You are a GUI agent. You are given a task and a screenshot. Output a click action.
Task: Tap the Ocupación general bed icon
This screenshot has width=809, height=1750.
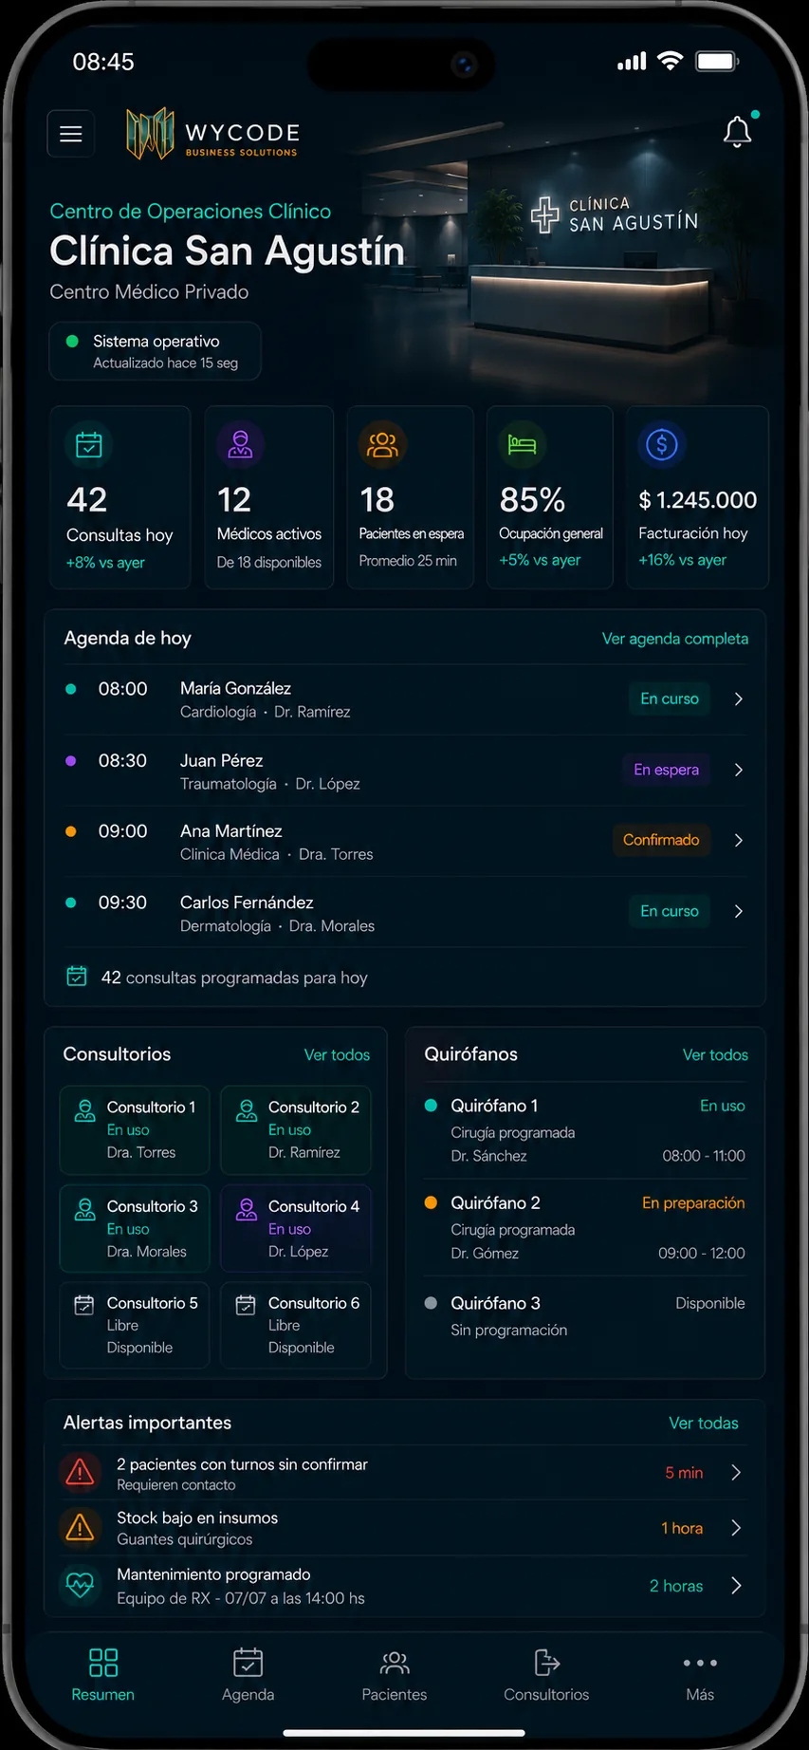(522, 444)
